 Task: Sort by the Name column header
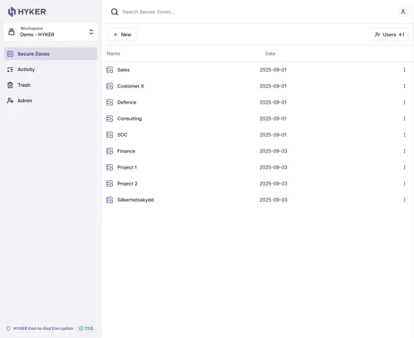tap(113, 54)
